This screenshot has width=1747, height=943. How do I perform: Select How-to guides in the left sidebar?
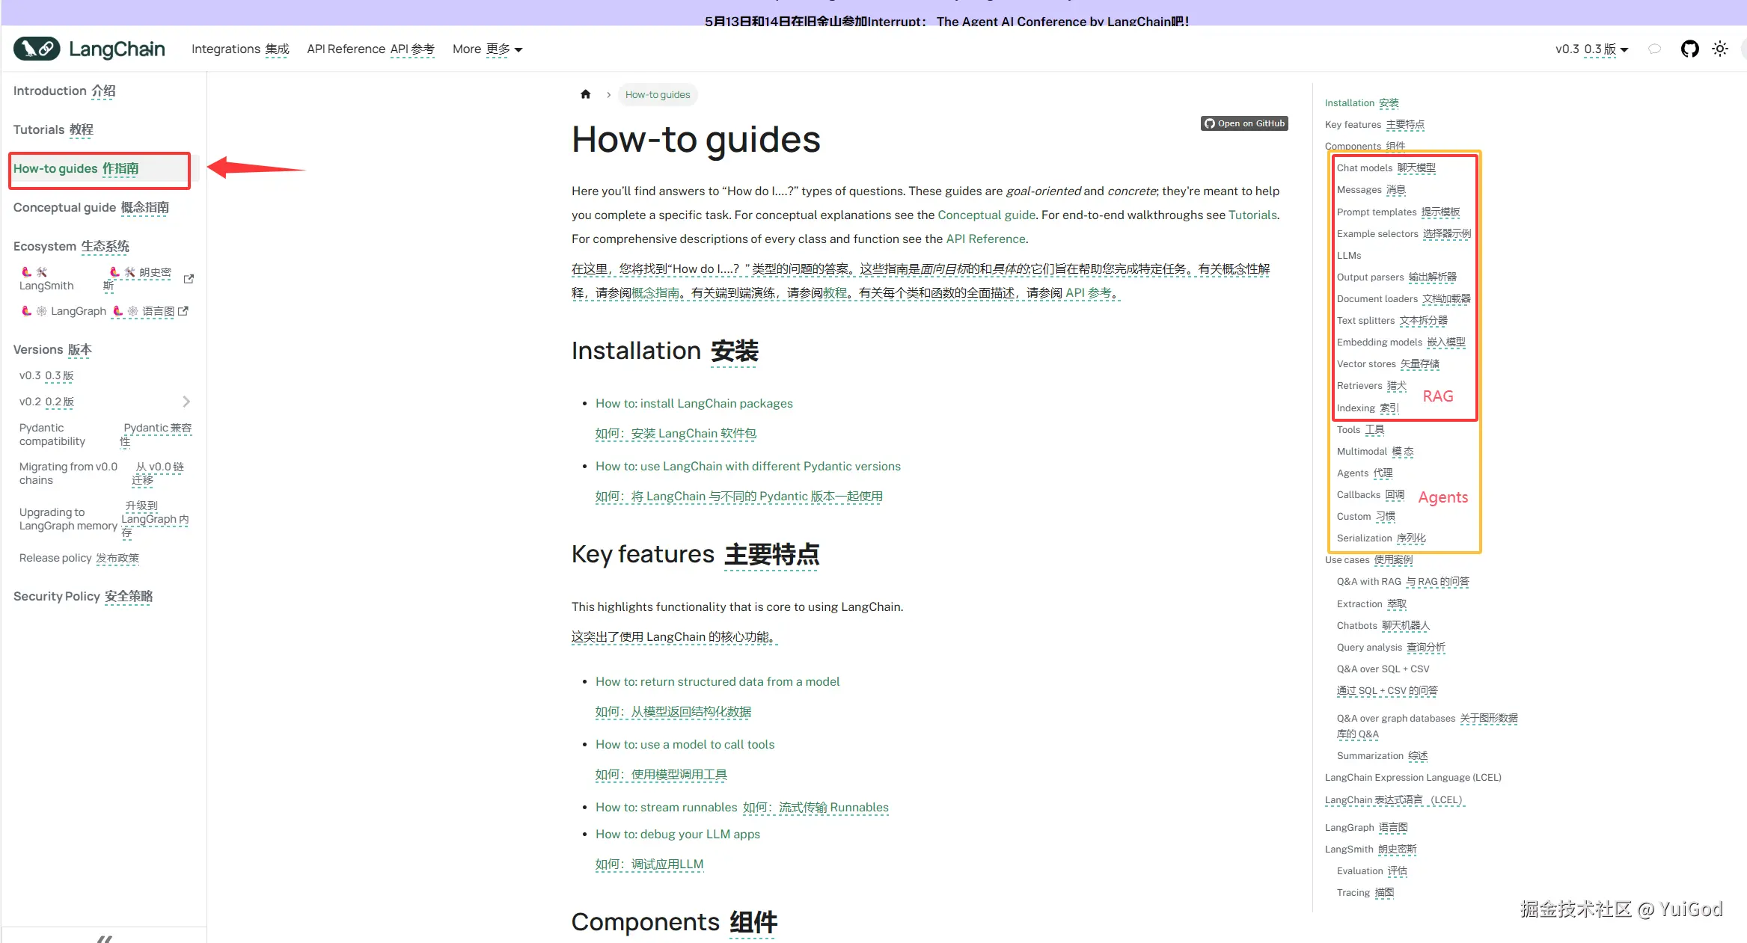pos(76,168)
